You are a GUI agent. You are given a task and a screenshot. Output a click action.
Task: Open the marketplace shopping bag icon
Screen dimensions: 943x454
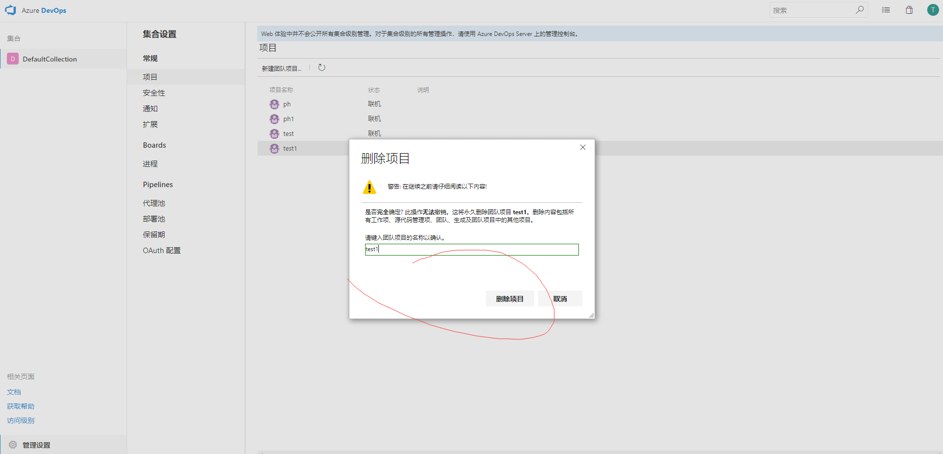909,10
